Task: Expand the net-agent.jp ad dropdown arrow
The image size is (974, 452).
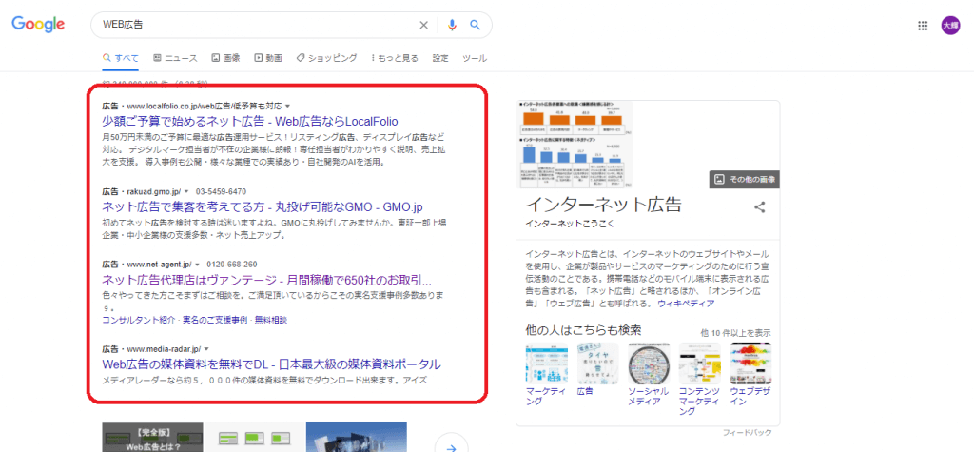Action: click(x=197, y=265)
